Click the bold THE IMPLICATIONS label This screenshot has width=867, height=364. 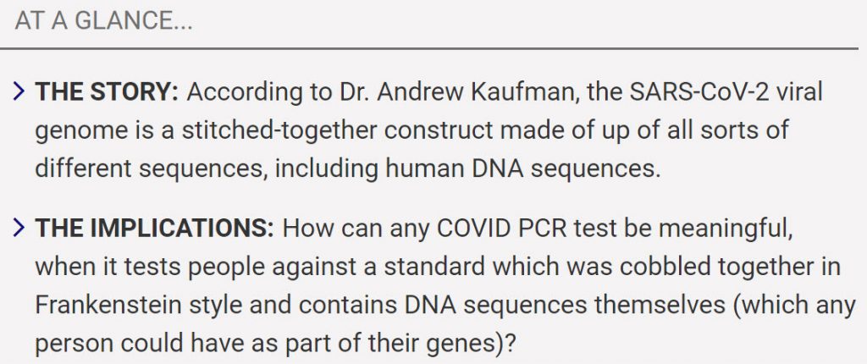(154, 228)
